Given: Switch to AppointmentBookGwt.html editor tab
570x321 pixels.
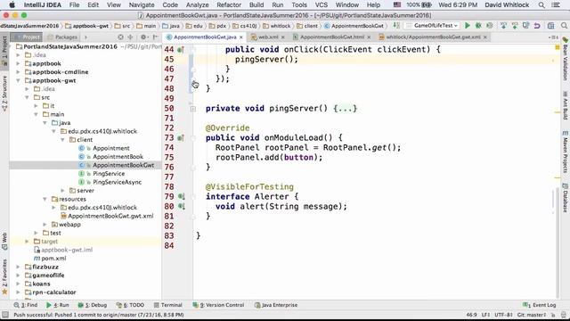Looking at the screenshot, I should pyautogui.click(x=332, y=37).
